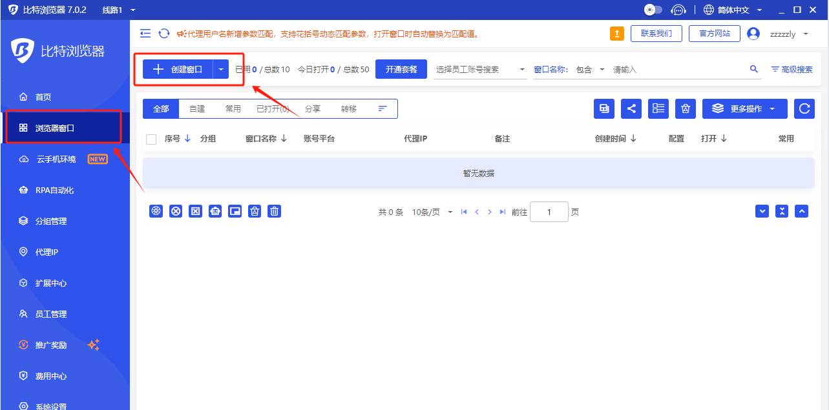This screenshot has height=410, width=829.
Task: Click the refresh list icon button
Action: (804, 108)
